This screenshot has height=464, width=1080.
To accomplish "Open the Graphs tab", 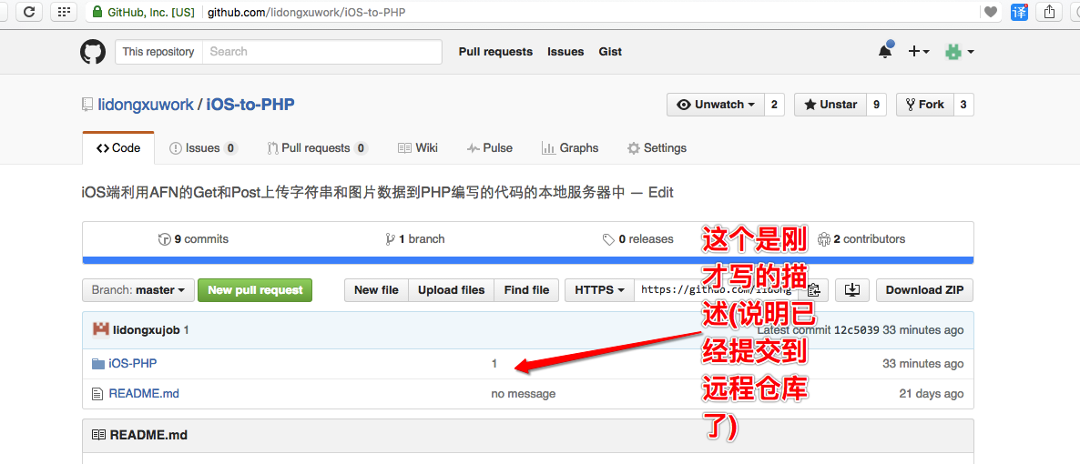I will click(570, 148).
